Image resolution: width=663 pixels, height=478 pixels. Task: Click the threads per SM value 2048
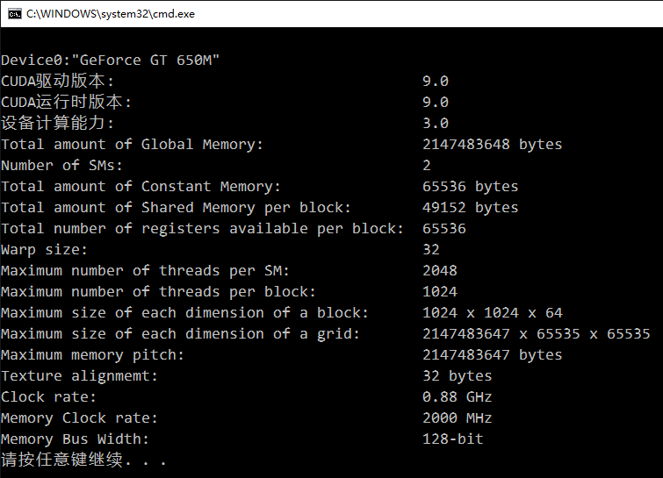tap(440, 270)
